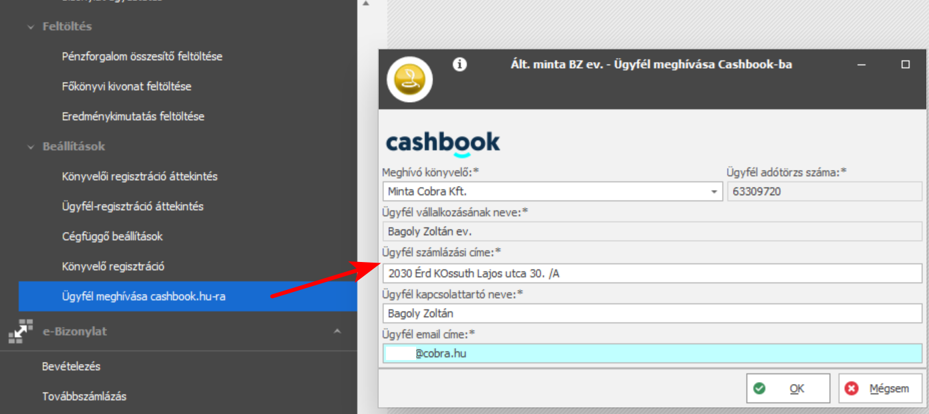Confirm the invitation with OK
This screenshot has width=929, height=414.
point(788,389)
